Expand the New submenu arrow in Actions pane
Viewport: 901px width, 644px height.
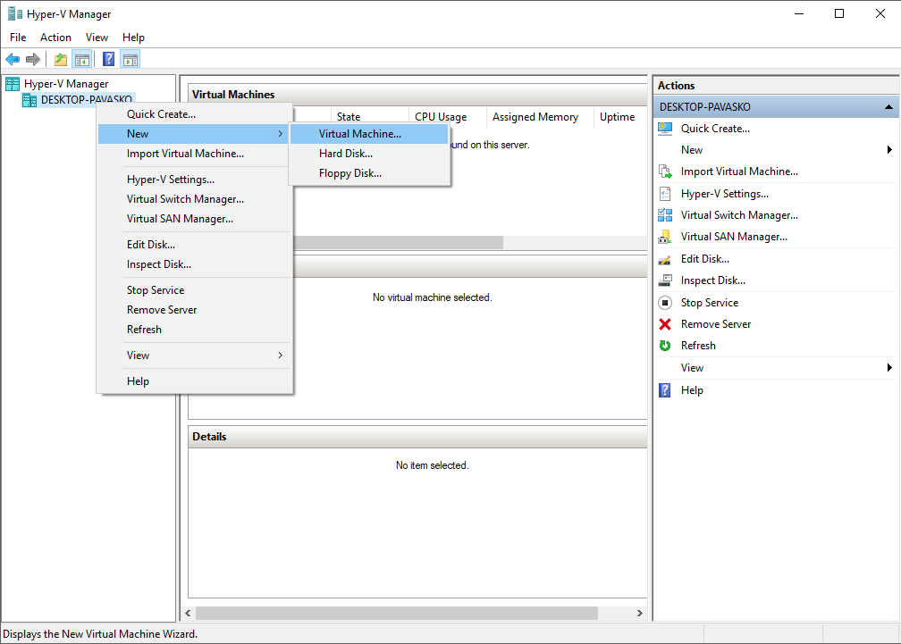[x=888, y=150]
